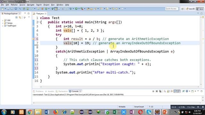This screenshot has height=115, width=205.
Task: Click the Search flashlight toolbar icon
Action: tap(95, 9)
